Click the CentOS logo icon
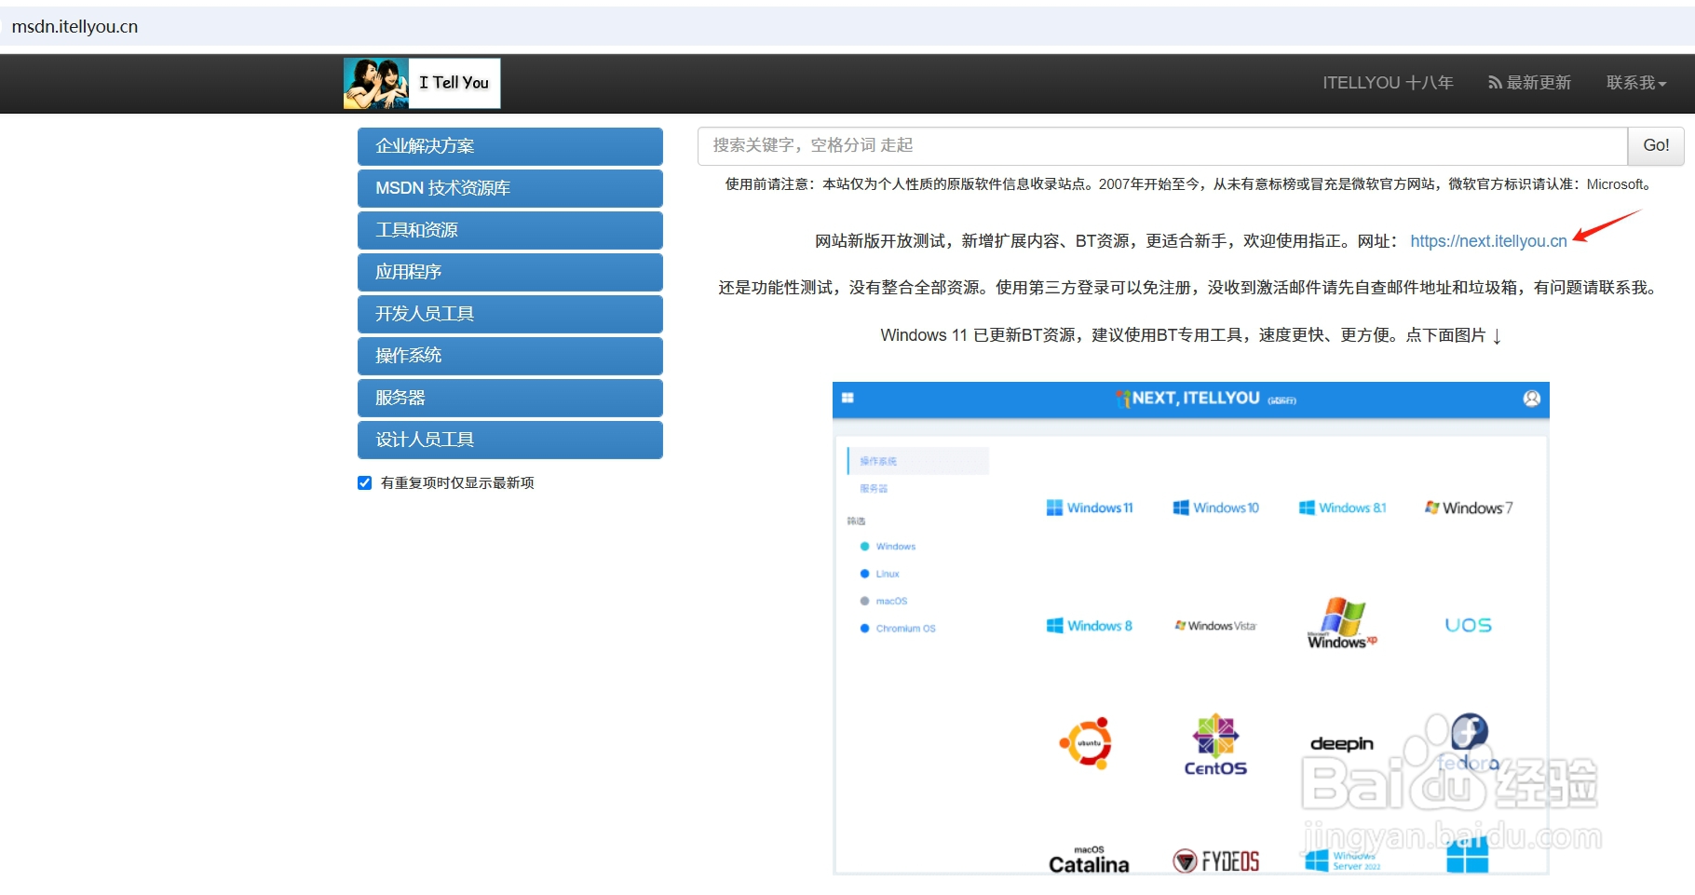 pyautogui.click(x=1214, y=743)
